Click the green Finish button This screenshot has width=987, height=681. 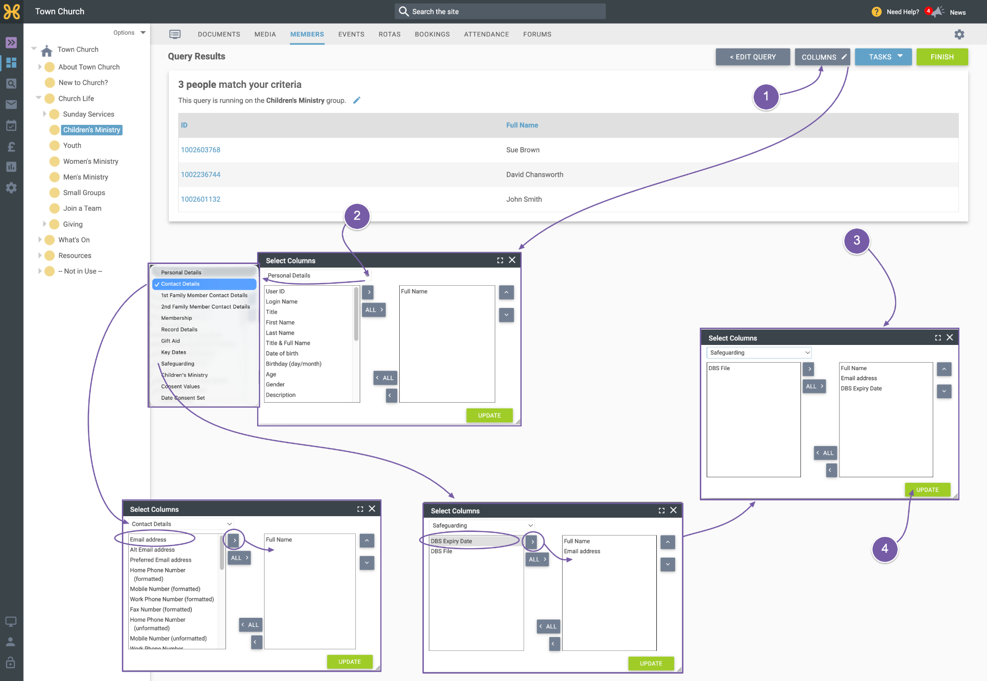tap(942, 57)
